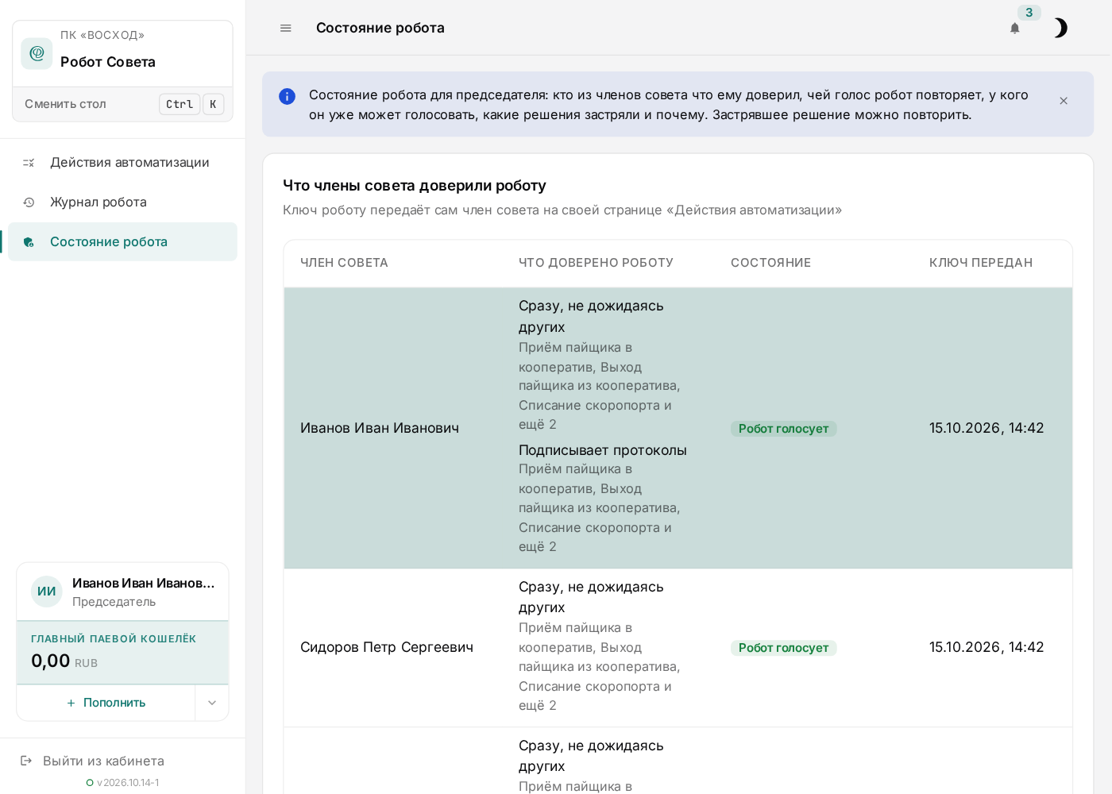Click the ИИ user avatar

click(x=47, y=592)
